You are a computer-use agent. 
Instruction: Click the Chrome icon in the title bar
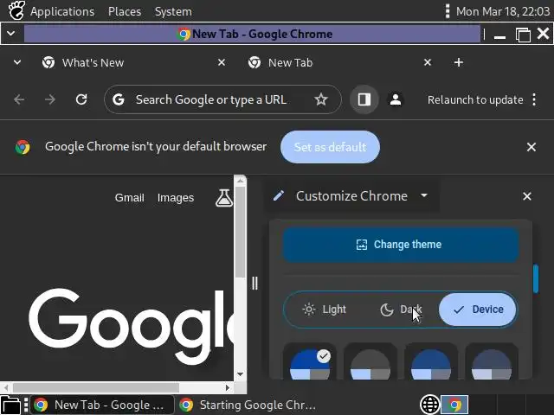[x=184, y=34]
